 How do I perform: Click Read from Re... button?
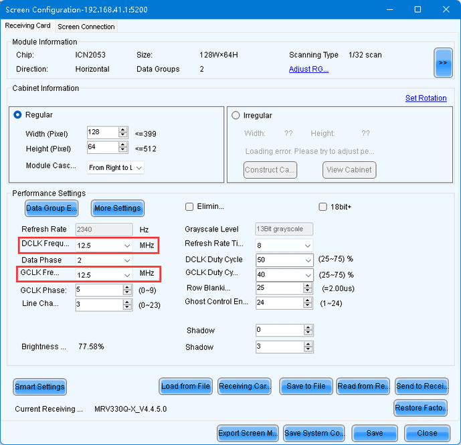click(363, 386)
